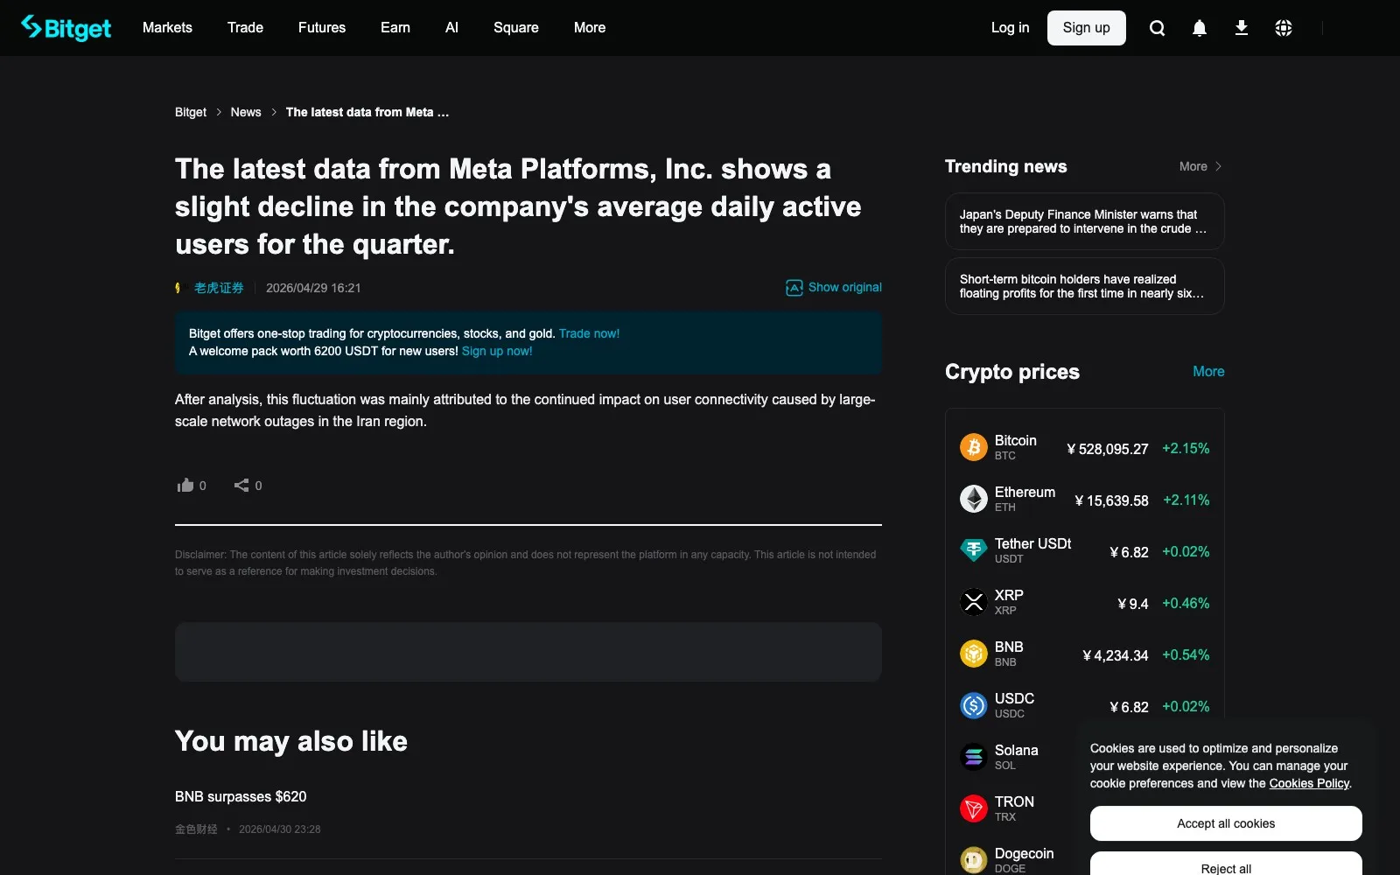Open author 老虎证券 profile link
Screen dimensions: 1400x875
coord(219,288)
